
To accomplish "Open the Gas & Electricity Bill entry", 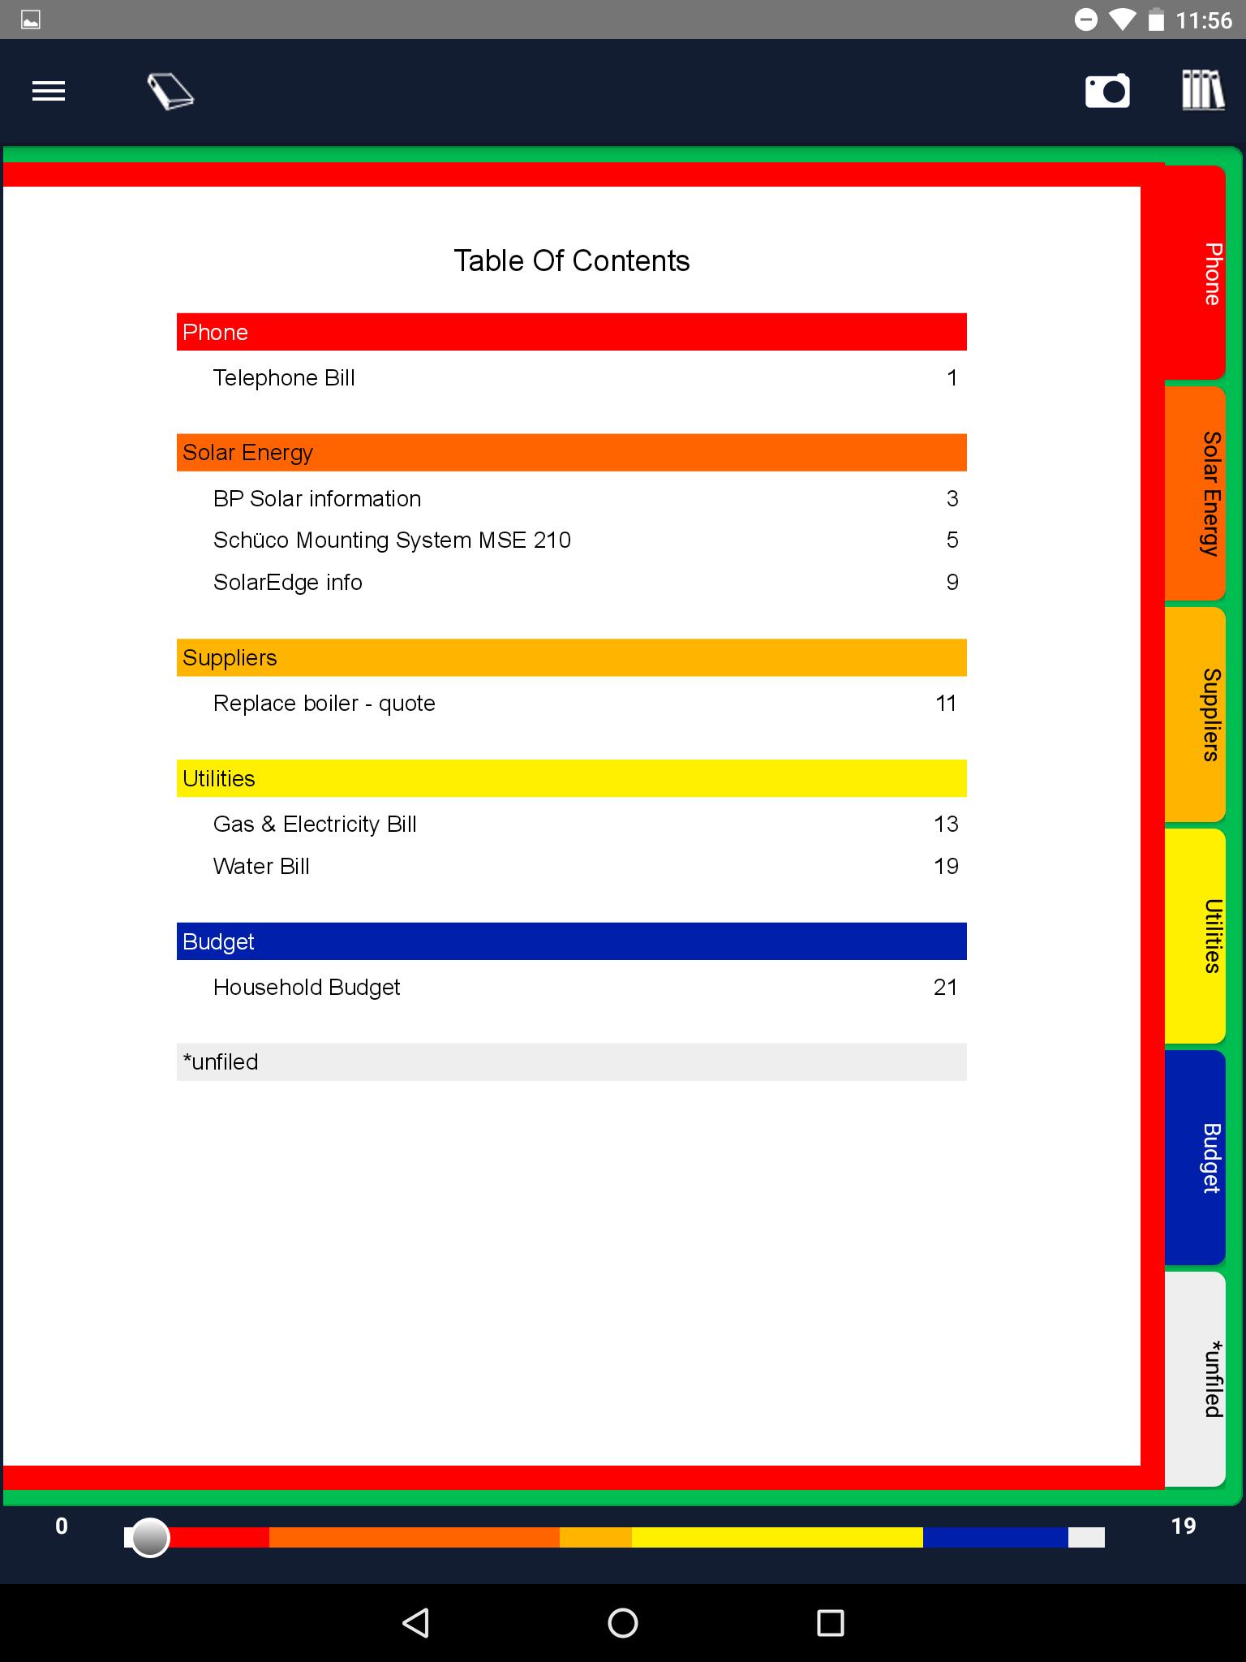I will coord(315,825).
